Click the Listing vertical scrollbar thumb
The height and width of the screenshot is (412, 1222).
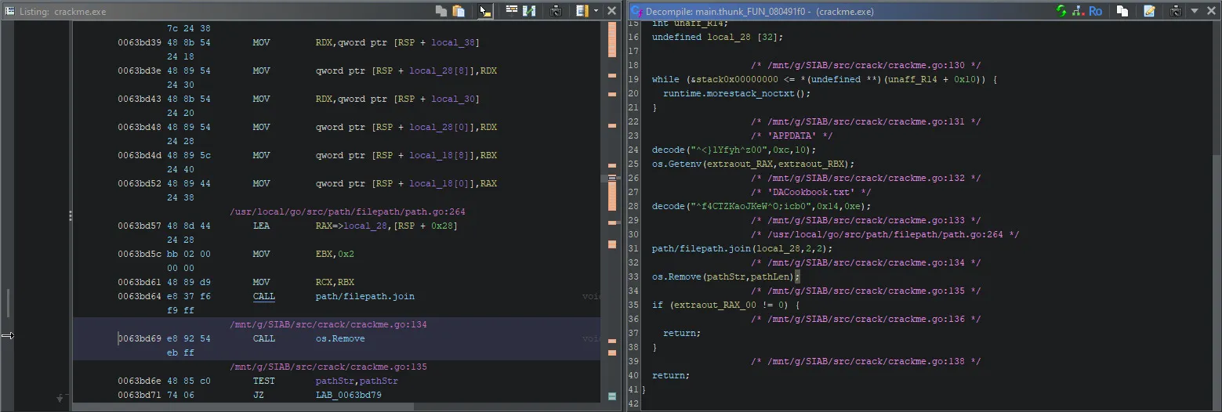coord(604,179)
